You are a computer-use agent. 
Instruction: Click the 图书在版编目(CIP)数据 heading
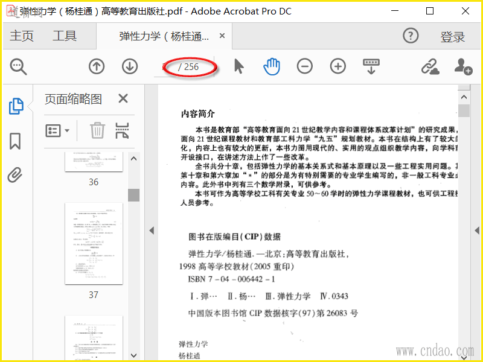(x=235, y=237)
